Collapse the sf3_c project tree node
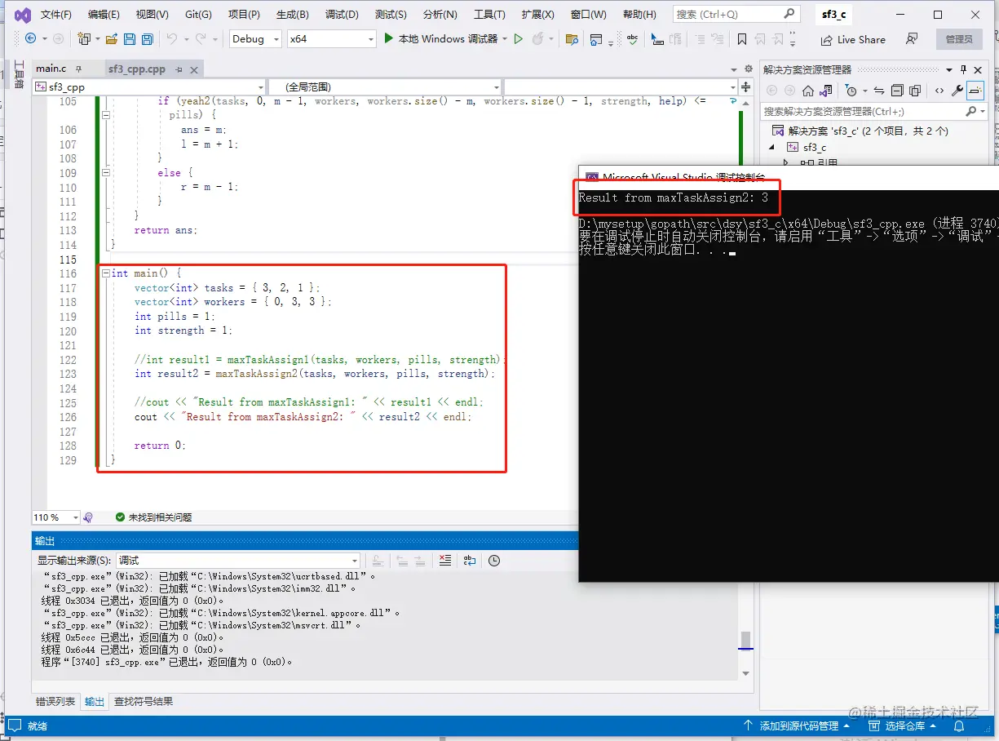 (772, 147)
